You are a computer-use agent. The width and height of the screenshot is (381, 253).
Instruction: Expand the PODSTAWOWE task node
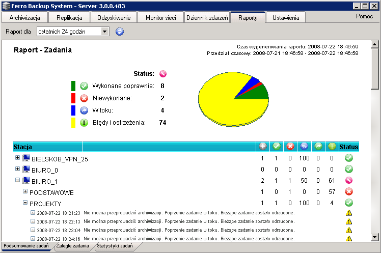(25, 192)
